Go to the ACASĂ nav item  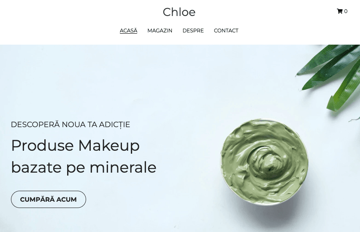[129, 31]
